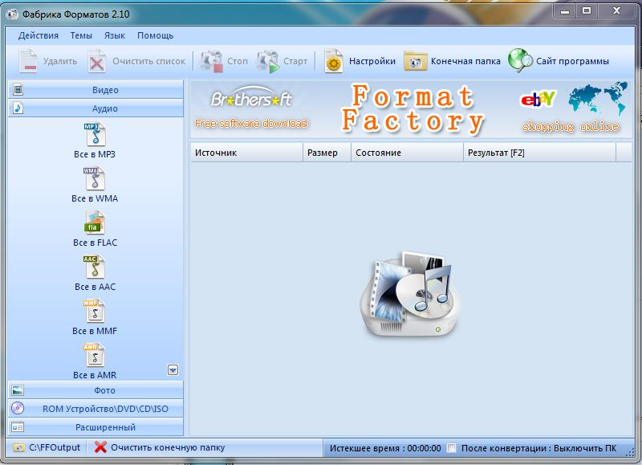Click the Очистить список red X icon

[x=97, y=61]
